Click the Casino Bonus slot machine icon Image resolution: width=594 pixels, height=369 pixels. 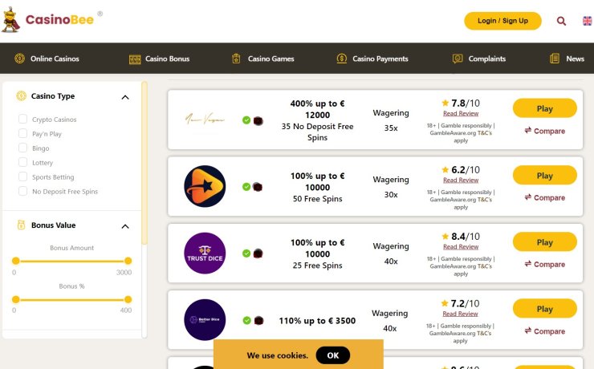click(135, 59)
